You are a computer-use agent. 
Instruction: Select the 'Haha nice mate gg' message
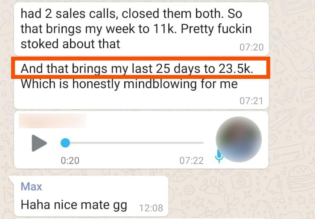(74, 205)
